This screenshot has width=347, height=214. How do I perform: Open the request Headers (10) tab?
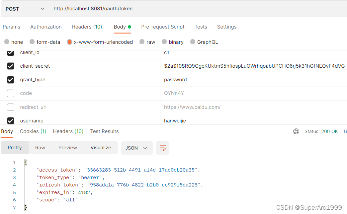coord(87,27)
